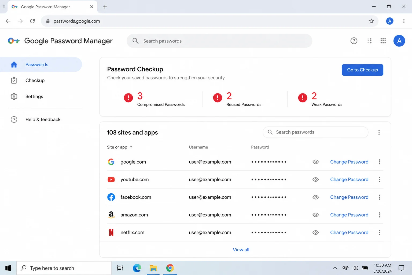Open the Wi-Fi network tray icon
412x275 pixels.
345,268
